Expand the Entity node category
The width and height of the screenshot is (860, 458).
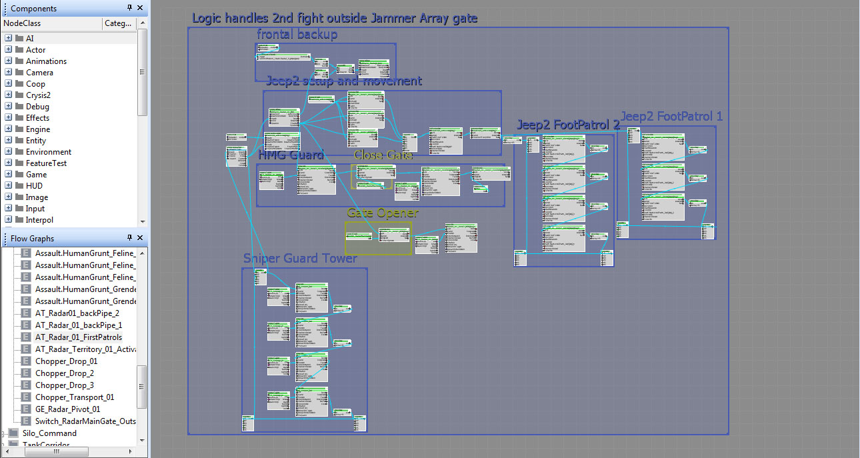coord(8,141)
